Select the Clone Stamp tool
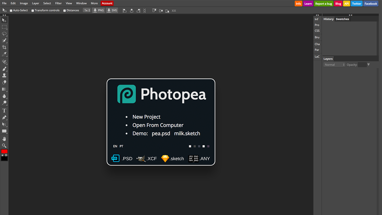 pyautogui.click(x=4, y=76)
